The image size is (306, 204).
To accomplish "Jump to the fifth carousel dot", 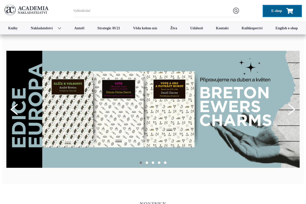I will (x=165, y=163).
